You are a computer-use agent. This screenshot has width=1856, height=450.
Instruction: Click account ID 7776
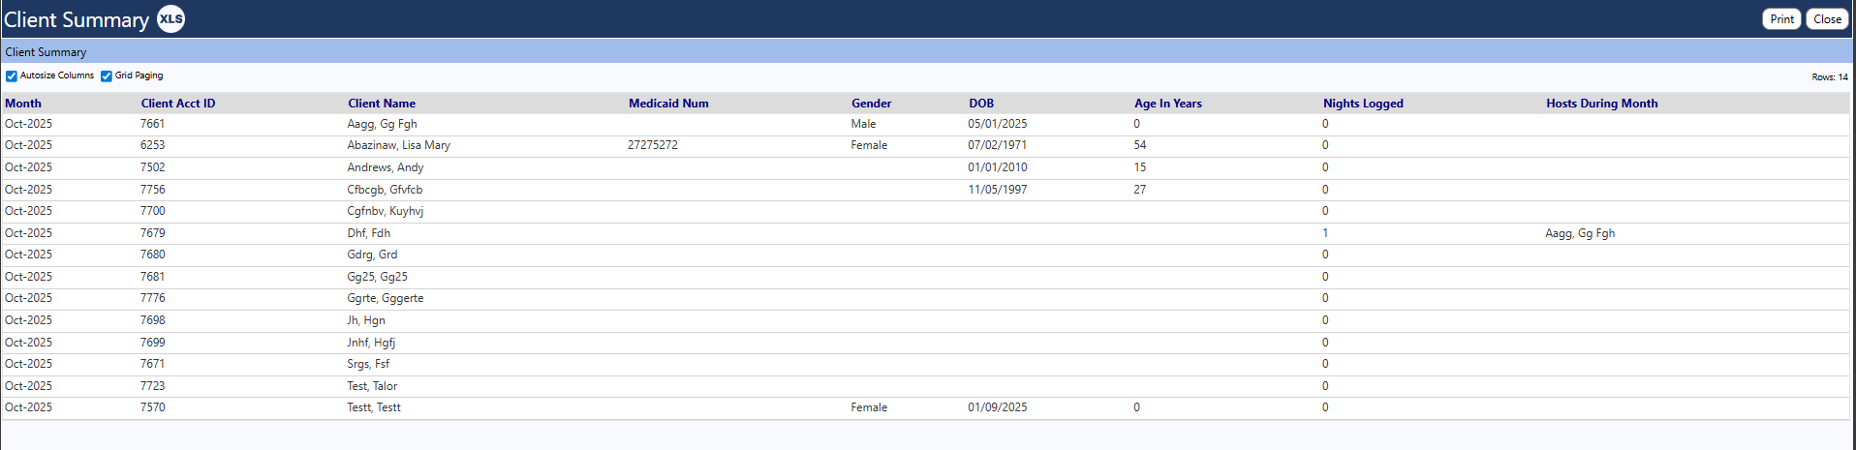coord(152,298)
